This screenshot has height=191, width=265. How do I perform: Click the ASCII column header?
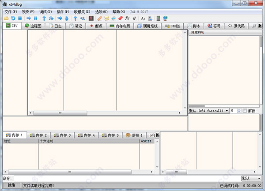click(147, 141)
